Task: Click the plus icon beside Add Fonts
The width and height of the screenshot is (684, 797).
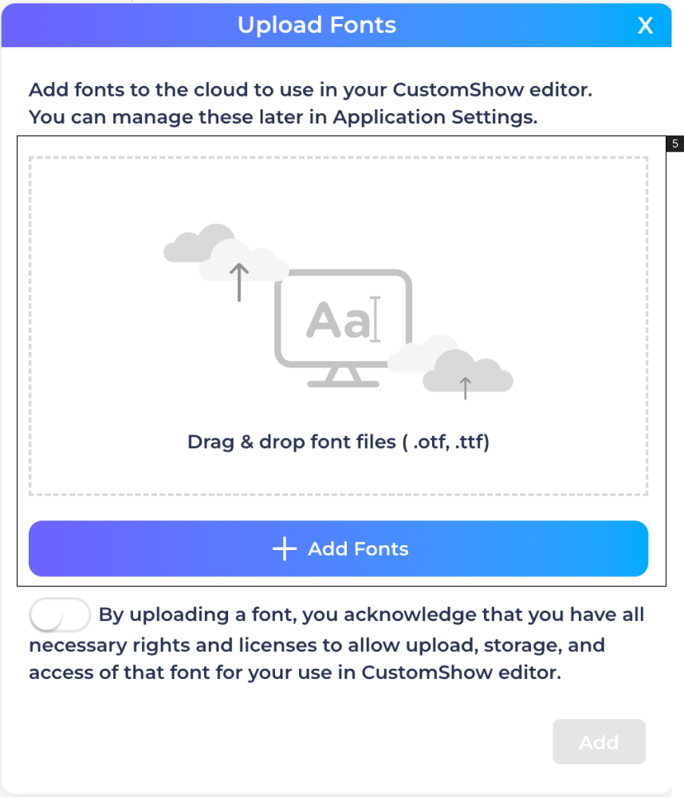Action: [x=285, y=549]
